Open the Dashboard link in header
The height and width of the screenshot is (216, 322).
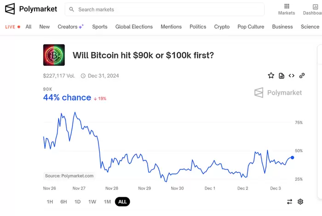click(313, 9)
